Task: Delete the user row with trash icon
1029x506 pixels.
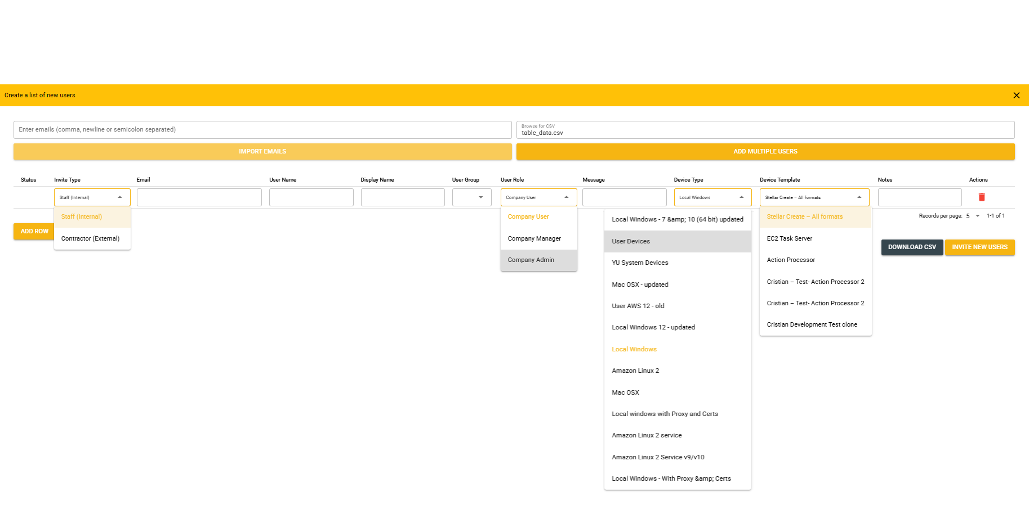Action: point(982,197)
